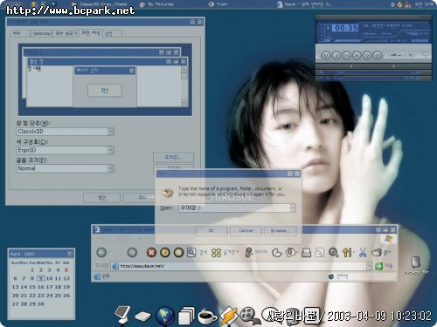Click preview window scrollbar down arrow

coord(184,103)
